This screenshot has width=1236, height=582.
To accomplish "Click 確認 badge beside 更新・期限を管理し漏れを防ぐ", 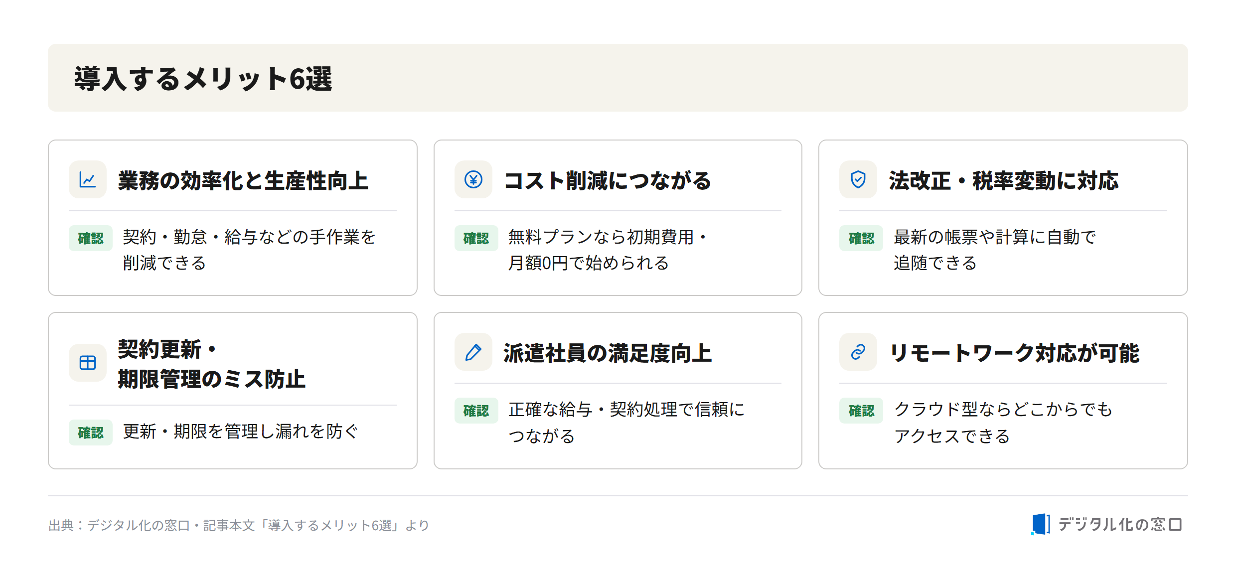I will coord(91,433).
